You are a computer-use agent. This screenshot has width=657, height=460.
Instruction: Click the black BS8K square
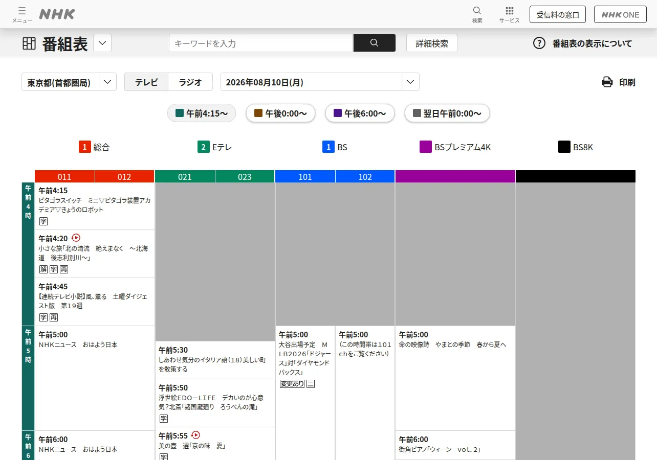coord(564,147)
